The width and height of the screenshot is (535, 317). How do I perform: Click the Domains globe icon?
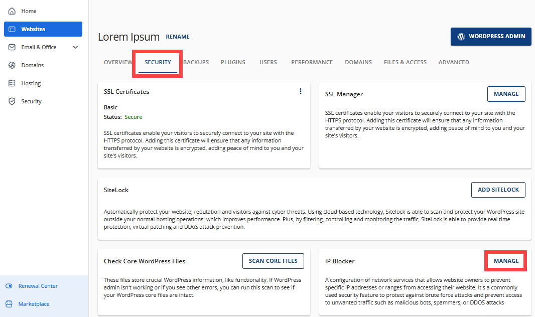pos(12,65)
